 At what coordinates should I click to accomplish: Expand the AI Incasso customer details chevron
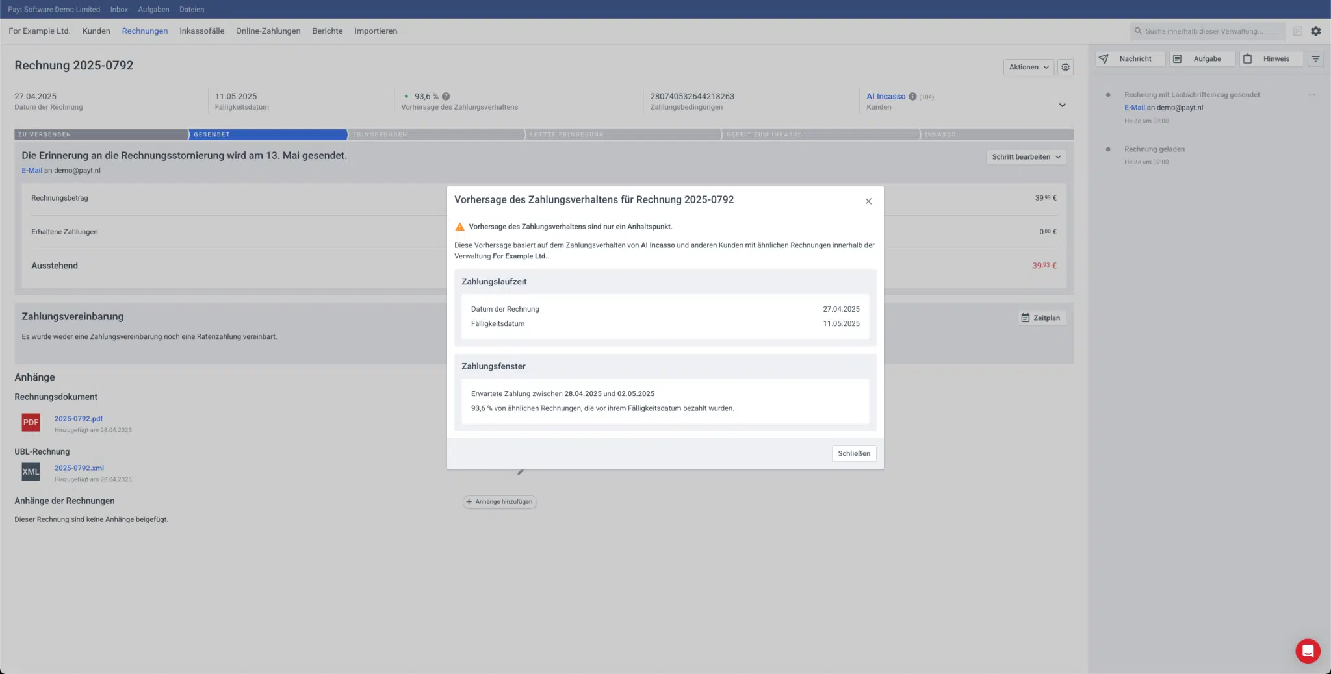point(1062,105)
